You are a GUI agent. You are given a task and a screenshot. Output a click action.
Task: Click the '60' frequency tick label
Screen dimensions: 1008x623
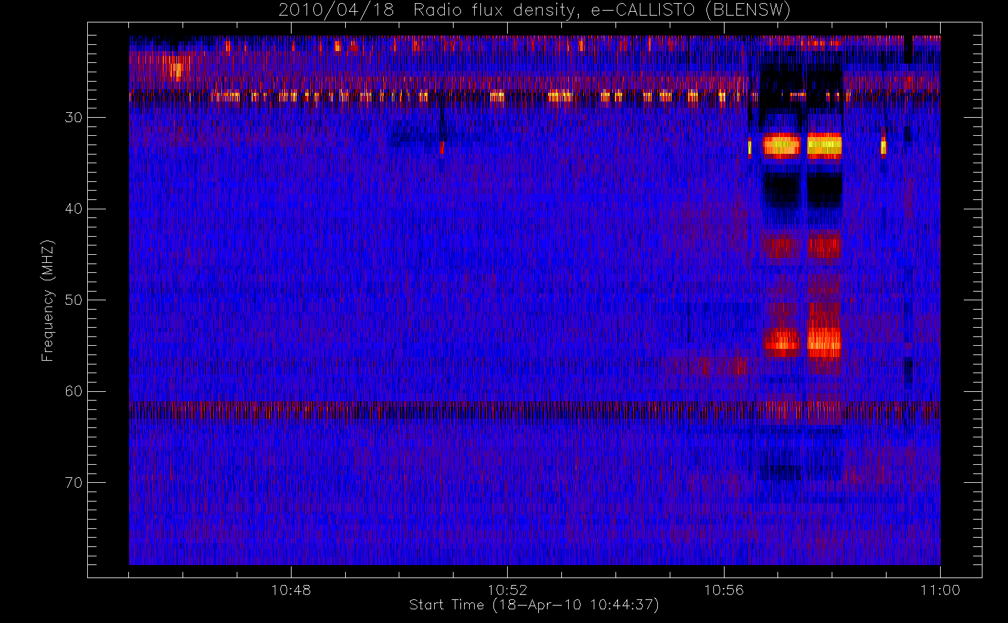[74, 391]
